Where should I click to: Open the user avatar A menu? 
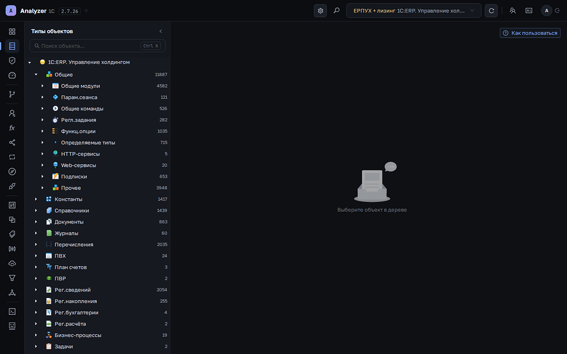[547, 11]
